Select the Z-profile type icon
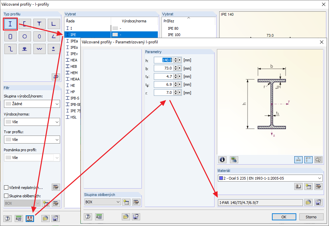 point(10,49)
